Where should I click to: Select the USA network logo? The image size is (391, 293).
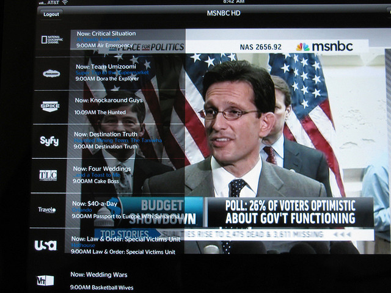point(46,245)
